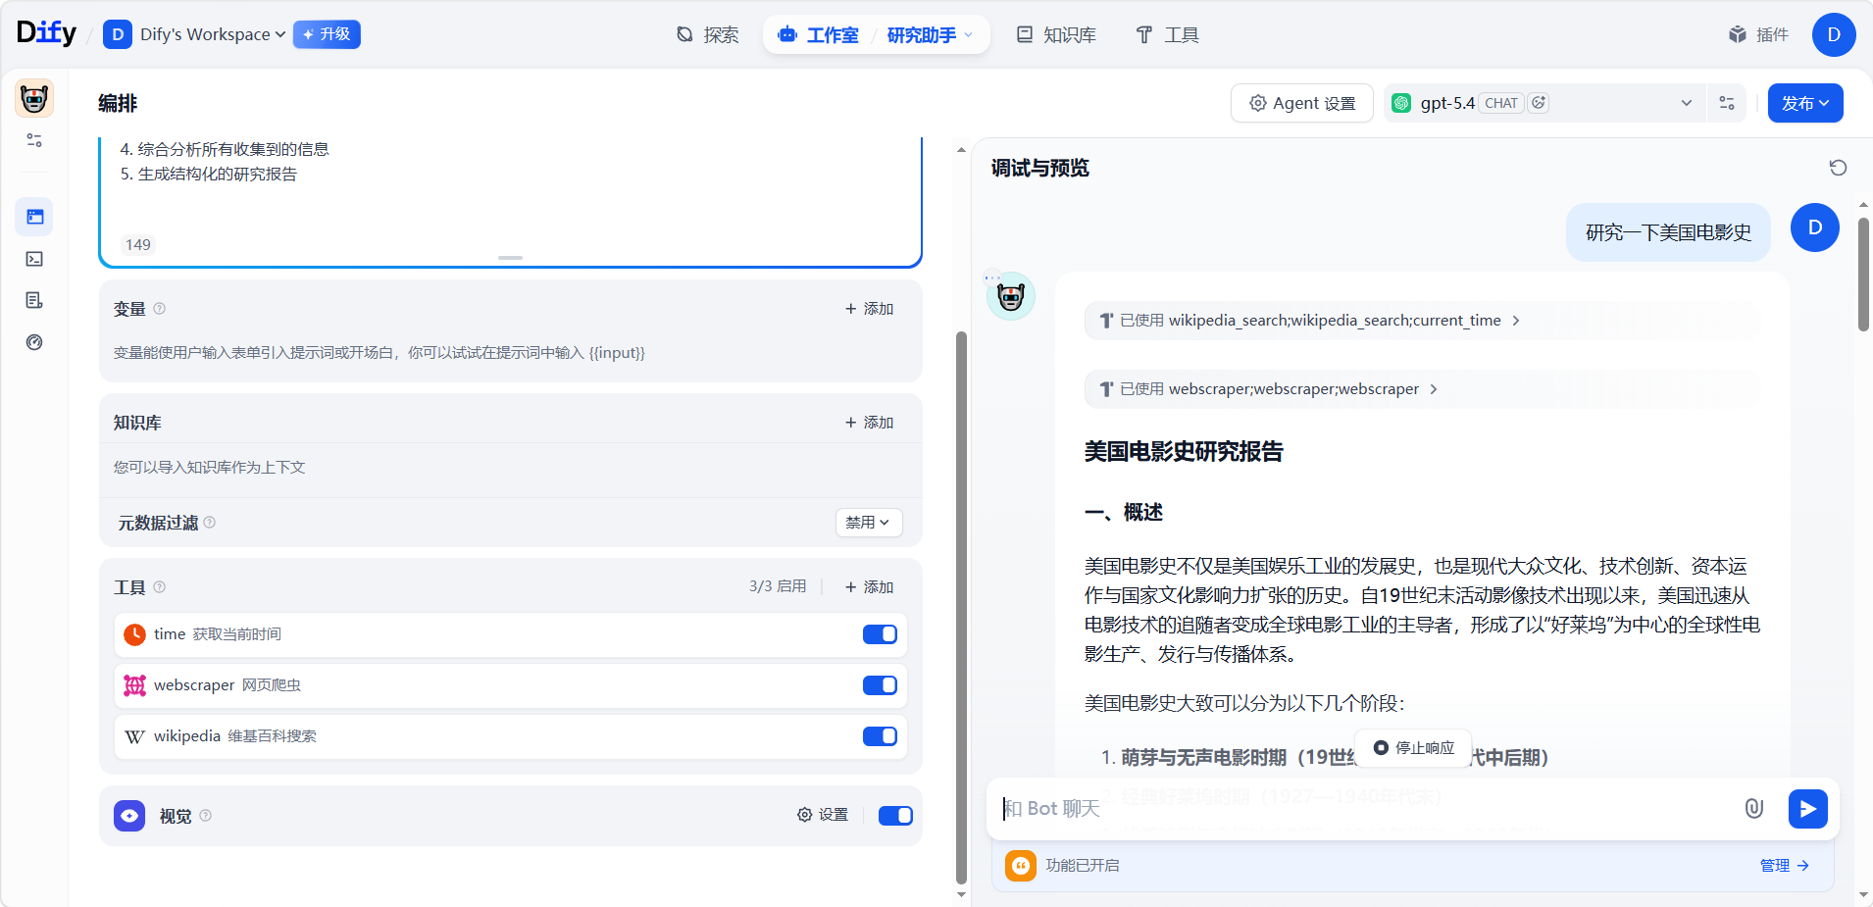Viewport: 1873px width, 907px height.
Task: Disable the time tool toggle
Action: tap(880, 634)
